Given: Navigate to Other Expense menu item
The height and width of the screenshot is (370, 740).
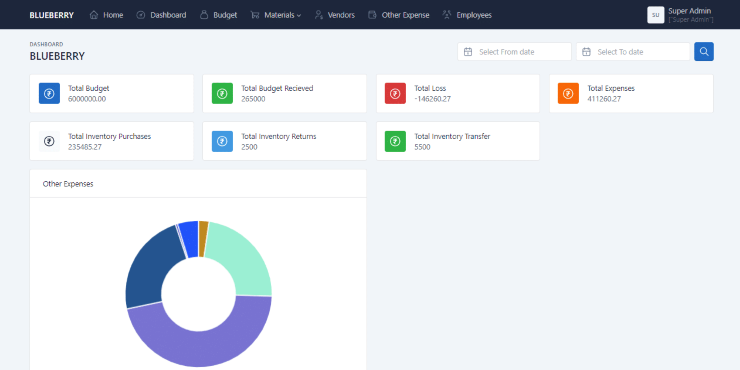Looking at the screenshot, I should 399,15.
